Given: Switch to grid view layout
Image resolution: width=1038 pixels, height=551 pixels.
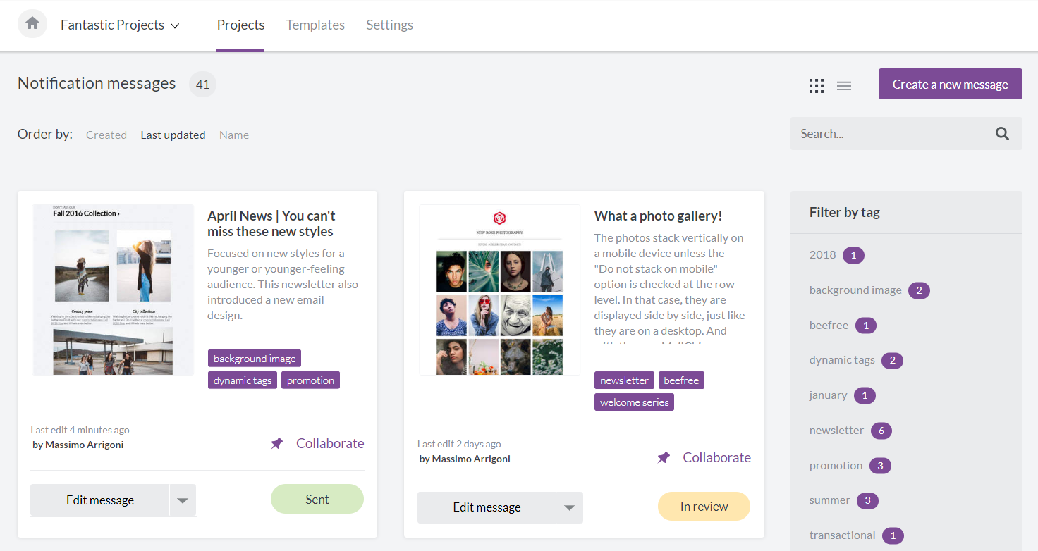Looking at the screenshot, I should click(817, 86).
